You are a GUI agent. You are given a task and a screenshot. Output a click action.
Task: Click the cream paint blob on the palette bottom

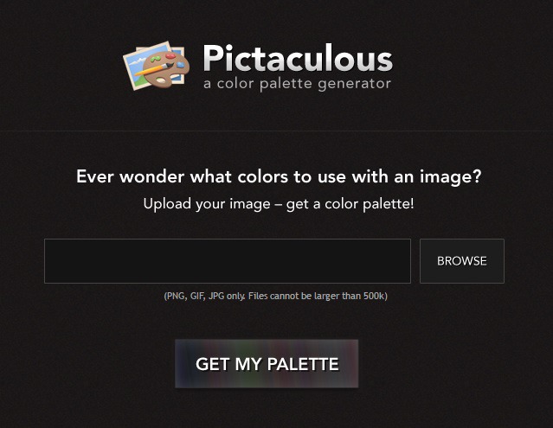tap(161, 80)
